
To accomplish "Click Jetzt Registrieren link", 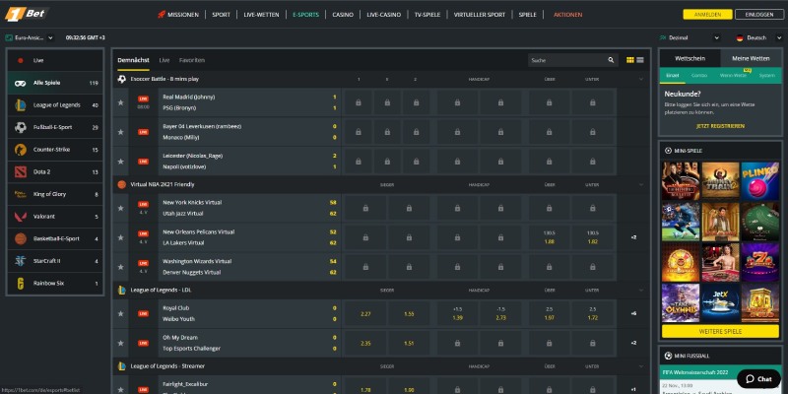I will point(720,126).
